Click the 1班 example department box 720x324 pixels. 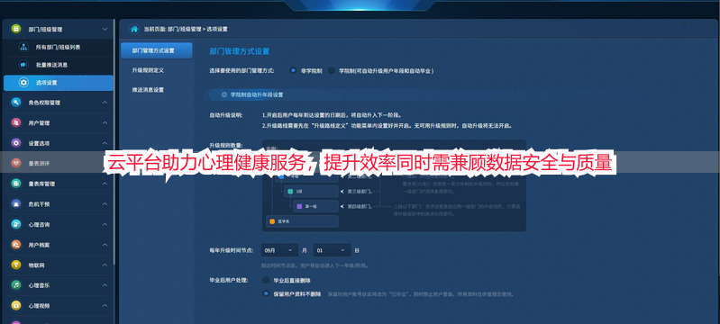pyautogui.click(x=311, y=191)
